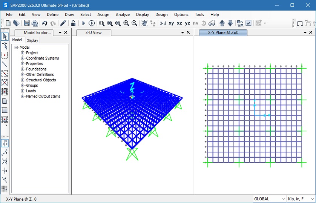Click the frame section portal icon
Image resolution: width=316 pixels, height=203 pixels.
(x=300, y=23)
